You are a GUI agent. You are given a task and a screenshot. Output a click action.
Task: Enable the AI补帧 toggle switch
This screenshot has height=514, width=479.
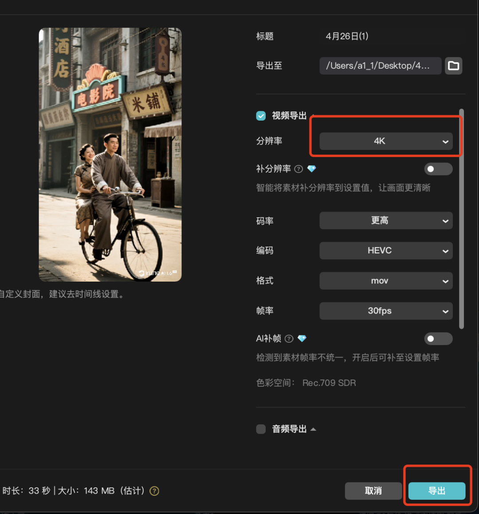tap(438, 338)
